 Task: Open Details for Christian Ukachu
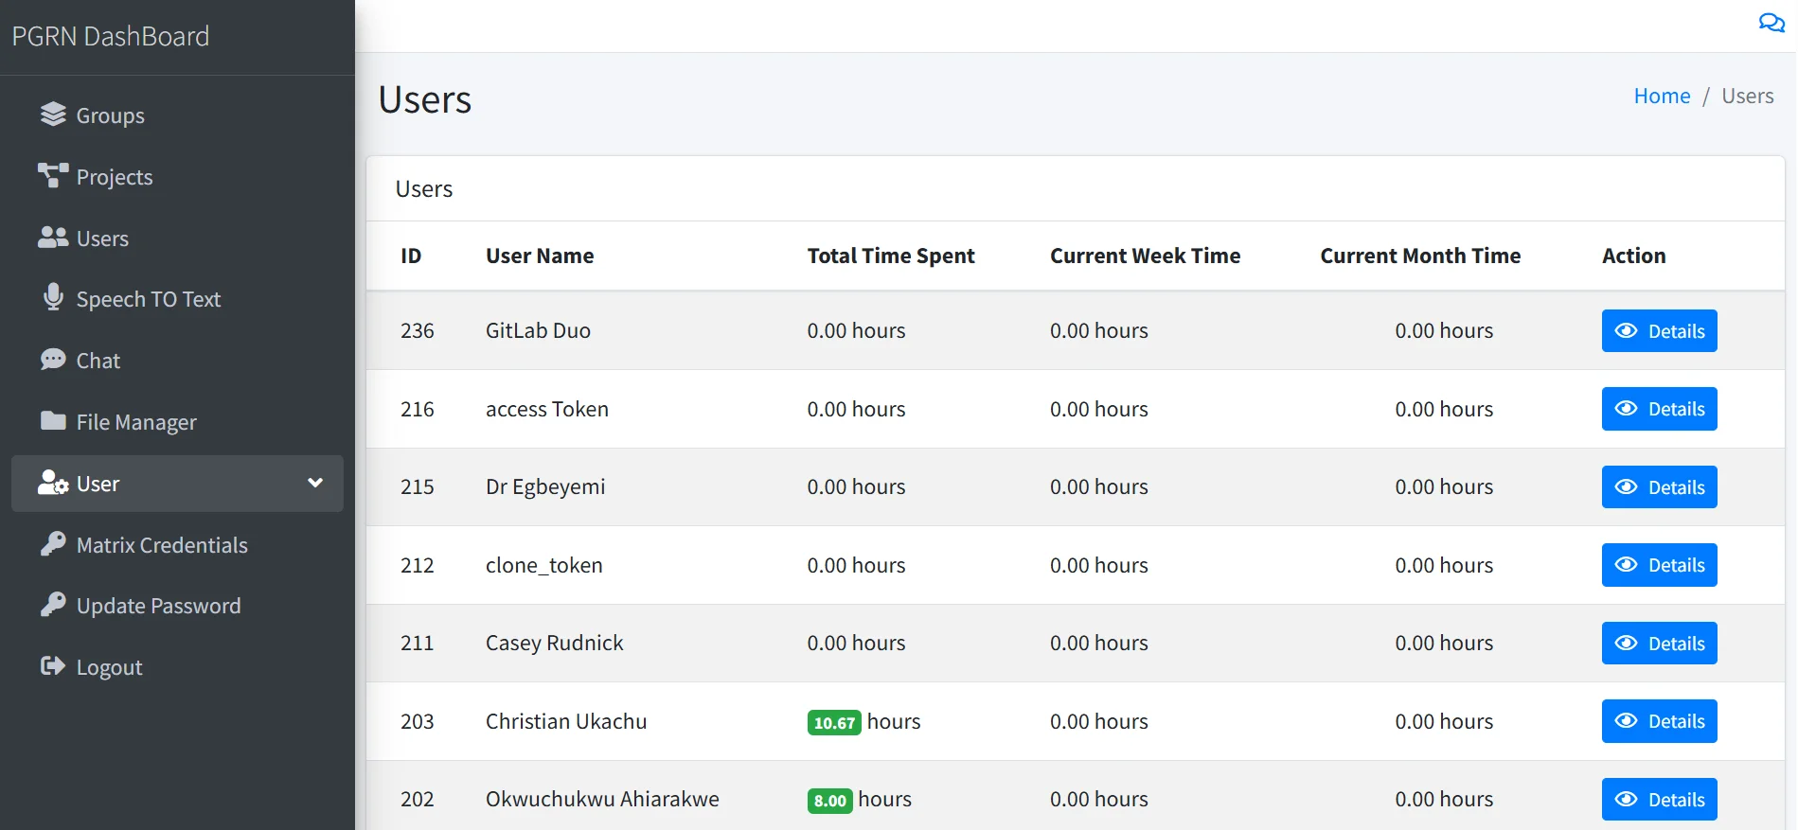(x=1659, y=721)
